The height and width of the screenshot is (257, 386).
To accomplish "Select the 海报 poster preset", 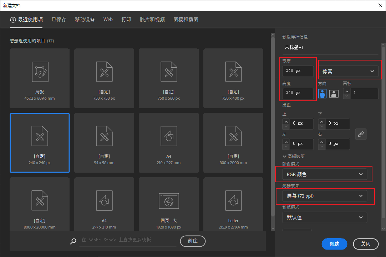I will click(40, 78).
